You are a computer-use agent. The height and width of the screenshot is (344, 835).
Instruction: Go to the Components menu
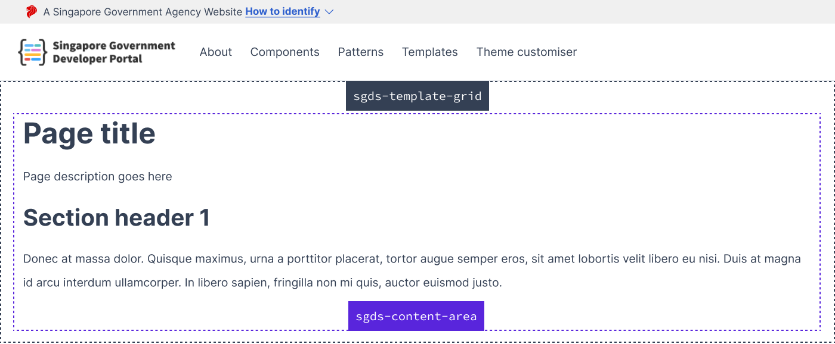click(285, 52)
